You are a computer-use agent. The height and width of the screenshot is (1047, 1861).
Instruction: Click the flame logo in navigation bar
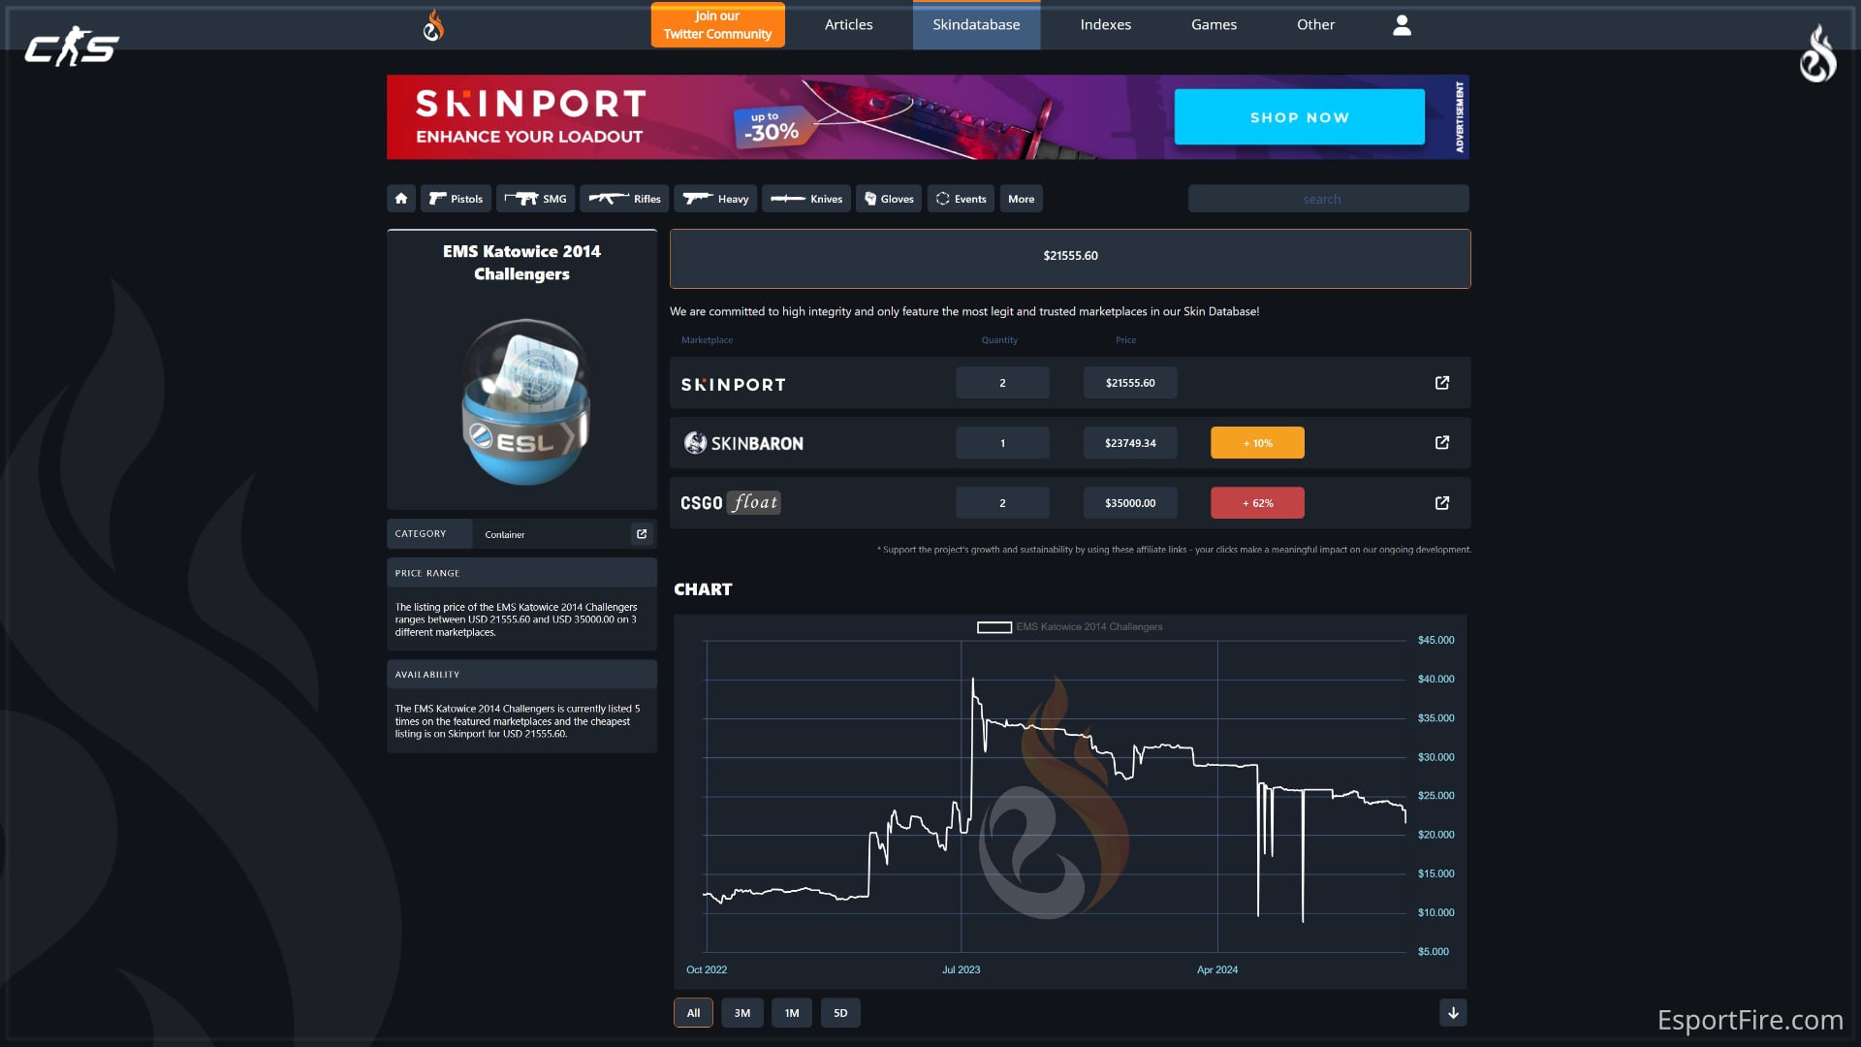coord(433,25)
